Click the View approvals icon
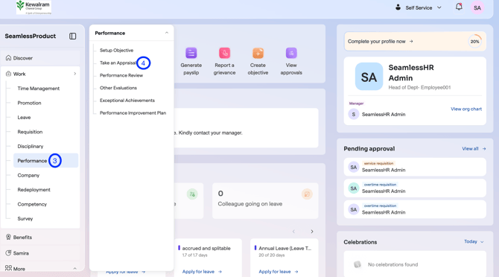This screenshot has width=499, height=277. tap(291, 53)
